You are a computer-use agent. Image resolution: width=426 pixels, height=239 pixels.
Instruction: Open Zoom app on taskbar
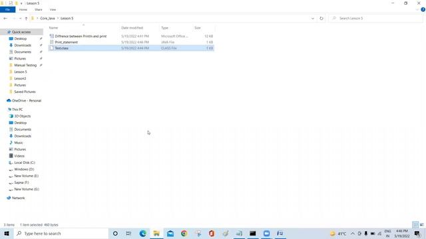[x=266, y=233]
